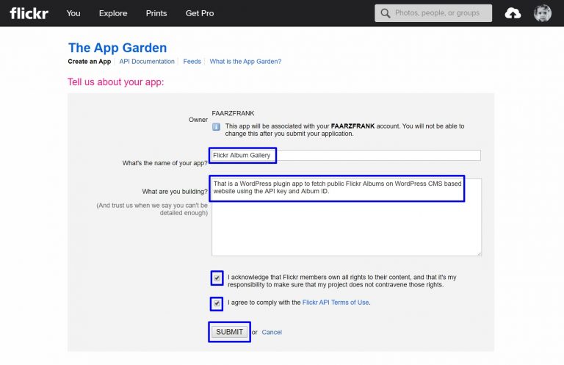Open API Documentation link
Image resolution: width=564 pixels, height=365 pixels.
click(x=147, y=62)
